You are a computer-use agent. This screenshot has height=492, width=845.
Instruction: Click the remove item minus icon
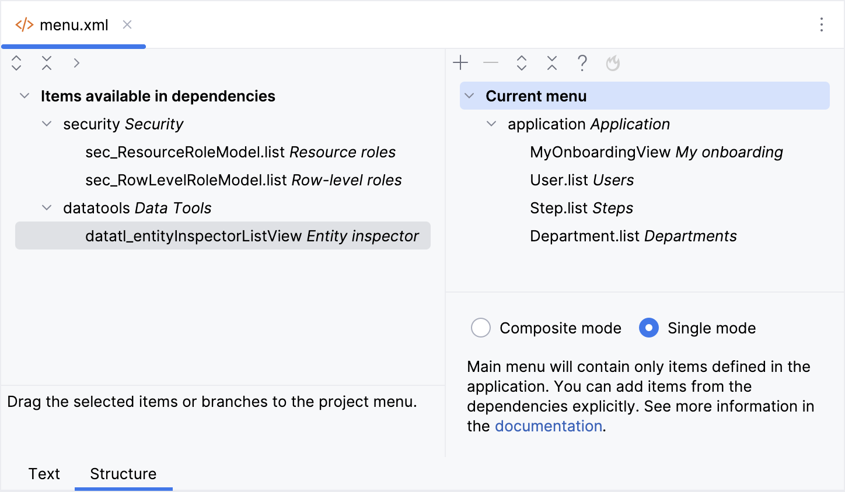click(491, 63)
